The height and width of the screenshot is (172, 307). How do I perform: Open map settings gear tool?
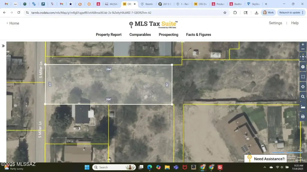[x=303, y=67]
